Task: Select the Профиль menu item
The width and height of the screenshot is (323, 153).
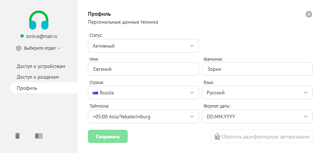Action: click(27, 88)
